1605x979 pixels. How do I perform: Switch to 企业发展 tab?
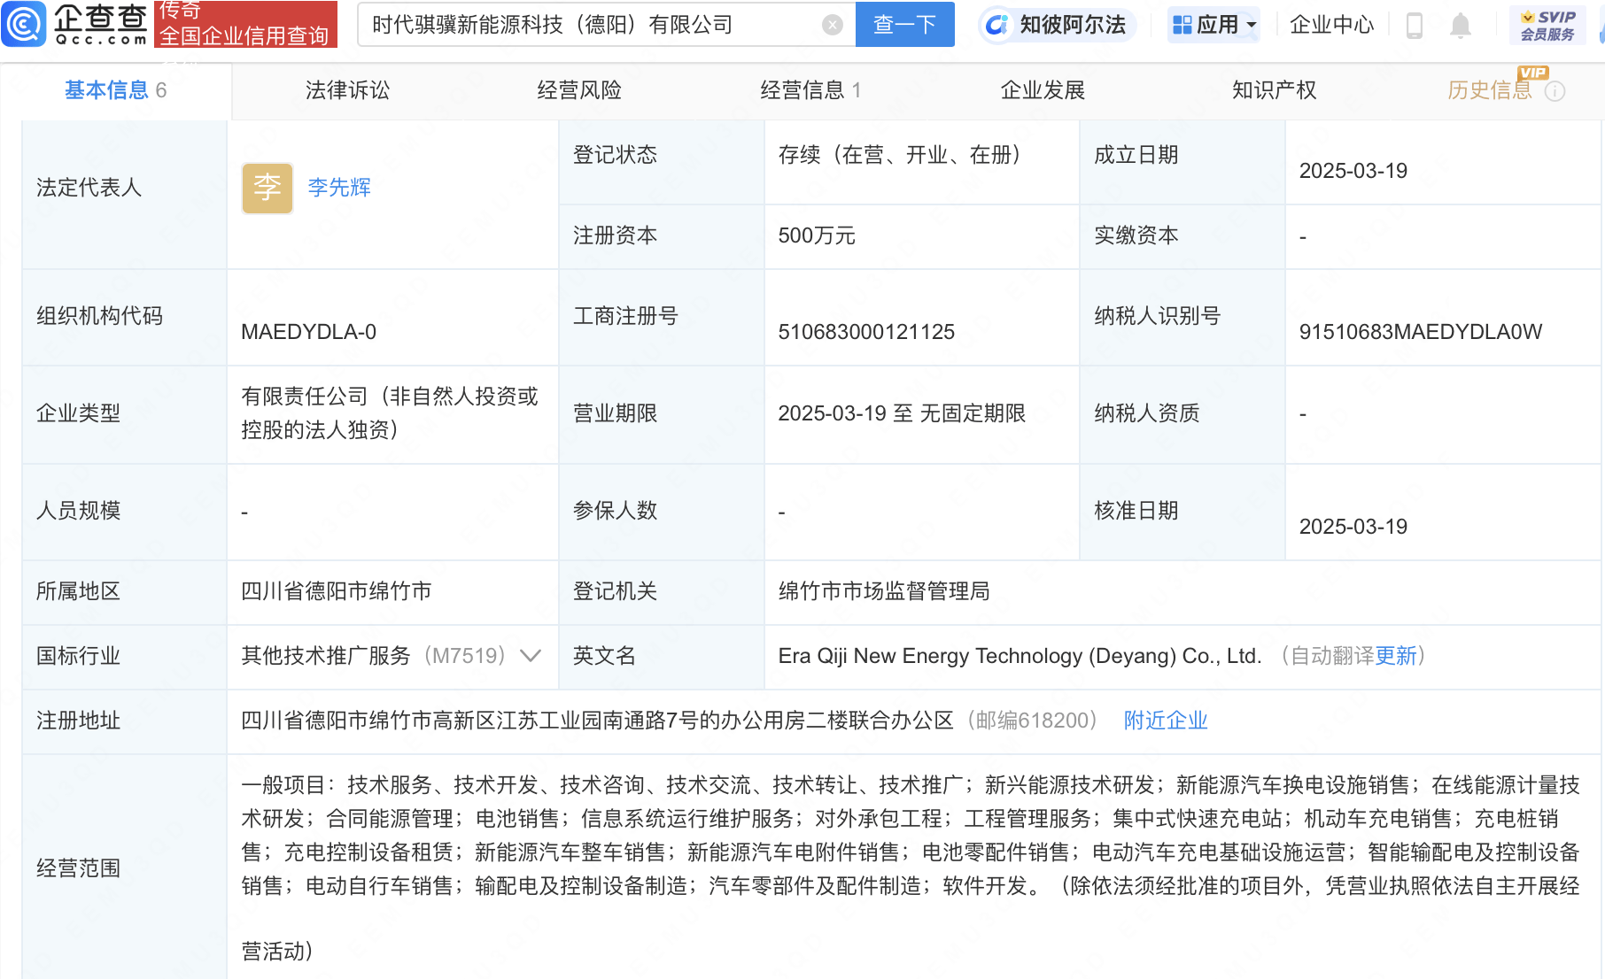point(1043,90)
